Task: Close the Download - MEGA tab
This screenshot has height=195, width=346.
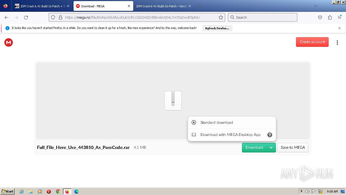Action: point(129,6)
